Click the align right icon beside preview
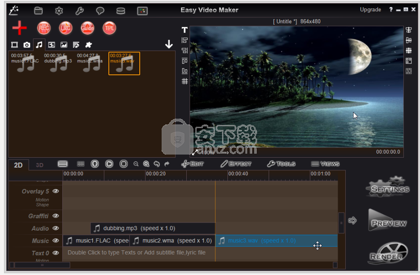The image size is (420, 275). [x=184, y=51]
